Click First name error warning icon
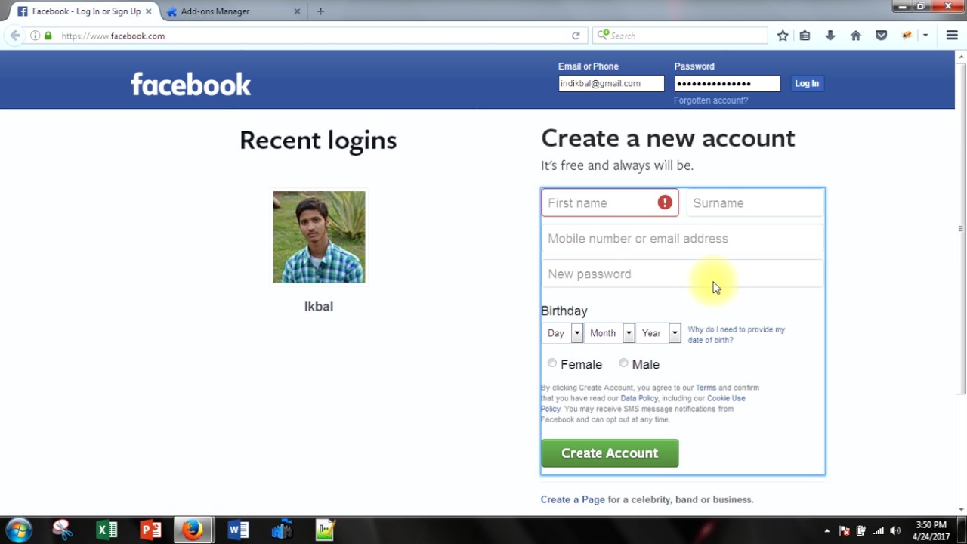This screenshot has width=967, height=544. coord(665,202)
